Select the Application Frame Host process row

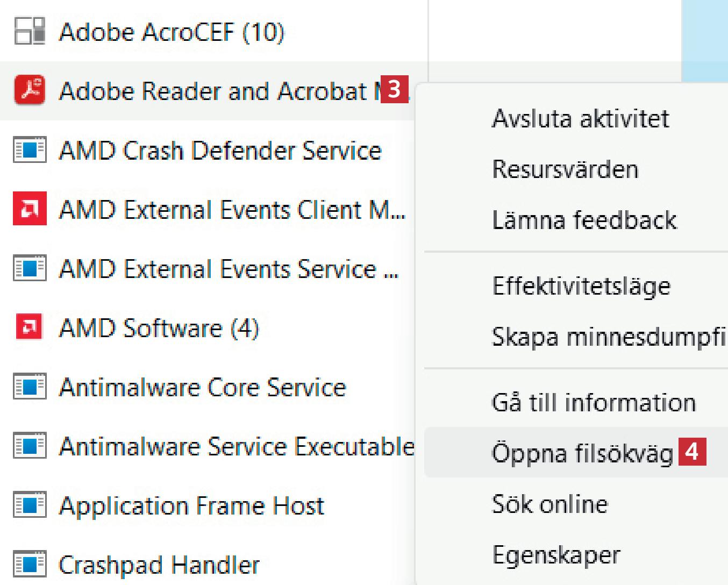tap(191, 505)
